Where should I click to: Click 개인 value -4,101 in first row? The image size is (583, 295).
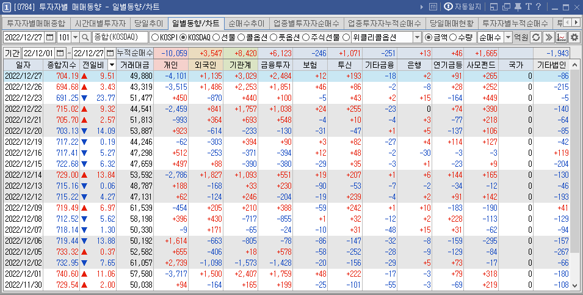175,76
